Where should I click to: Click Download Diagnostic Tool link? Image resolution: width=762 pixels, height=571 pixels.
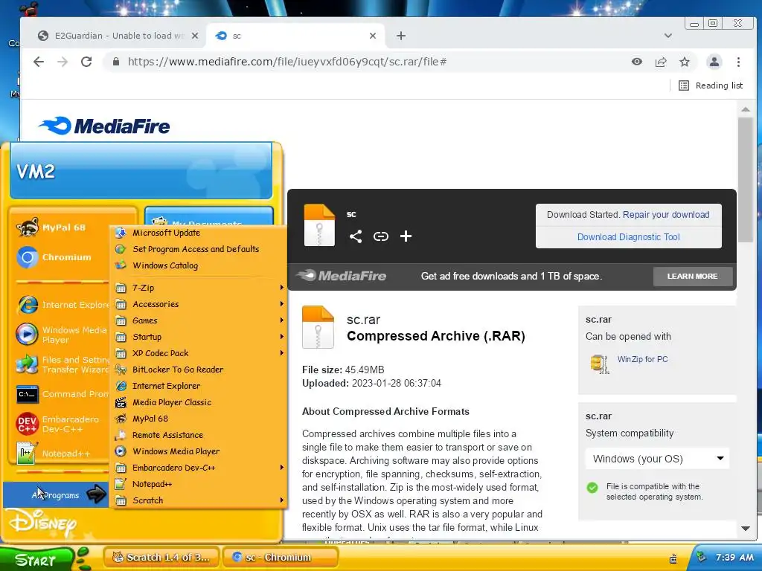(628, 237)
